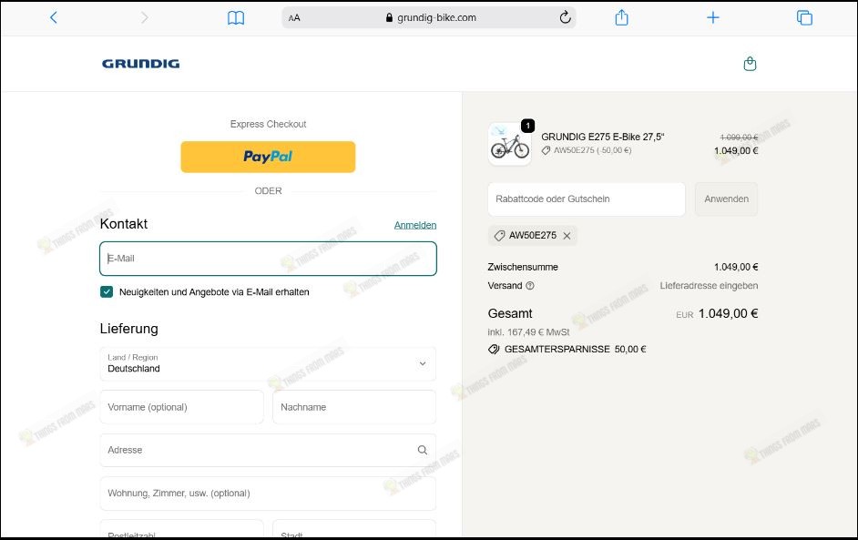The width and height of the screenshot is (858, 540).
Task: Click the E-Mail input field
Action: pos(268,259)
